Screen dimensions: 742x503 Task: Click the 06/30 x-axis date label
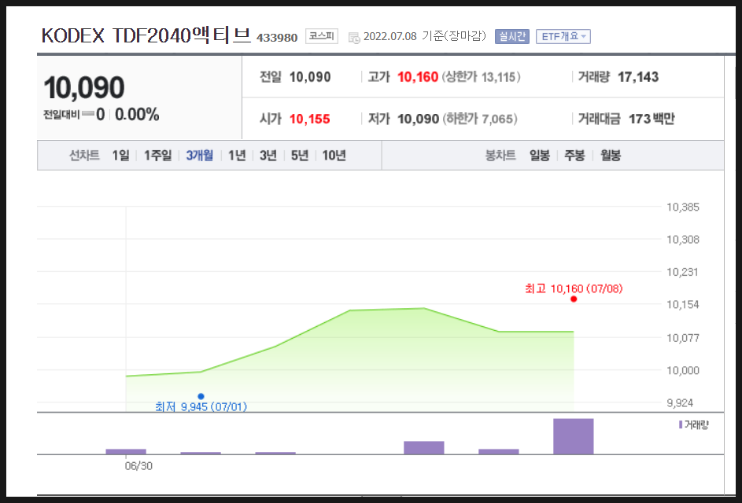[x=138, y=466]
